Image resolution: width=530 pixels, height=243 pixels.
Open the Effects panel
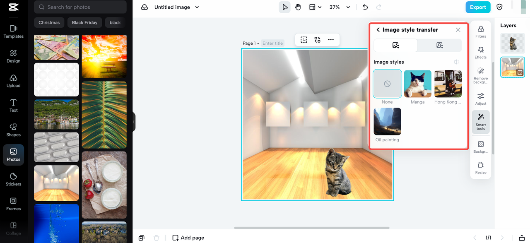pos(481,53)
